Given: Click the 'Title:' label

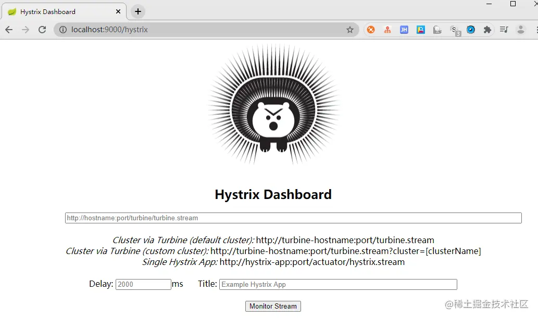Looking at the screenshot, I should click(207, 284).
